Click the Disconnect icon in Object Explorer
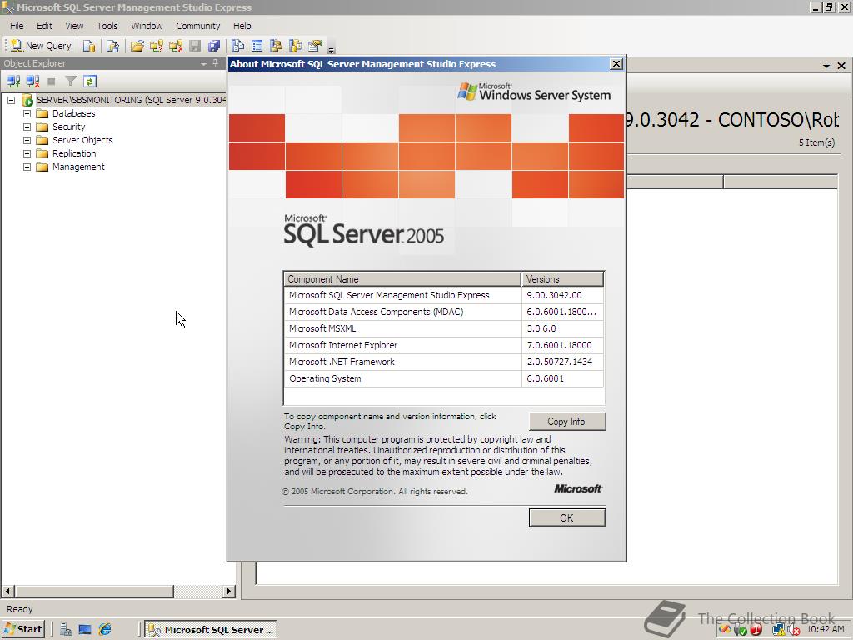The image size is (853, 640). [x=32, y=82]
